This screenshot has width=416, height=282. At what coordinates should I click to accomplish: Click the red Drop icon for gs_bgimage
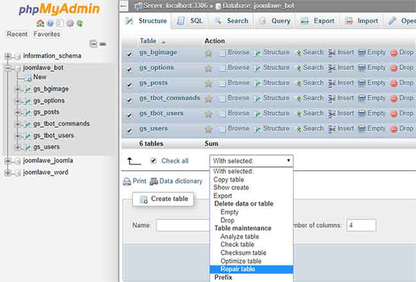click(394, 53)
